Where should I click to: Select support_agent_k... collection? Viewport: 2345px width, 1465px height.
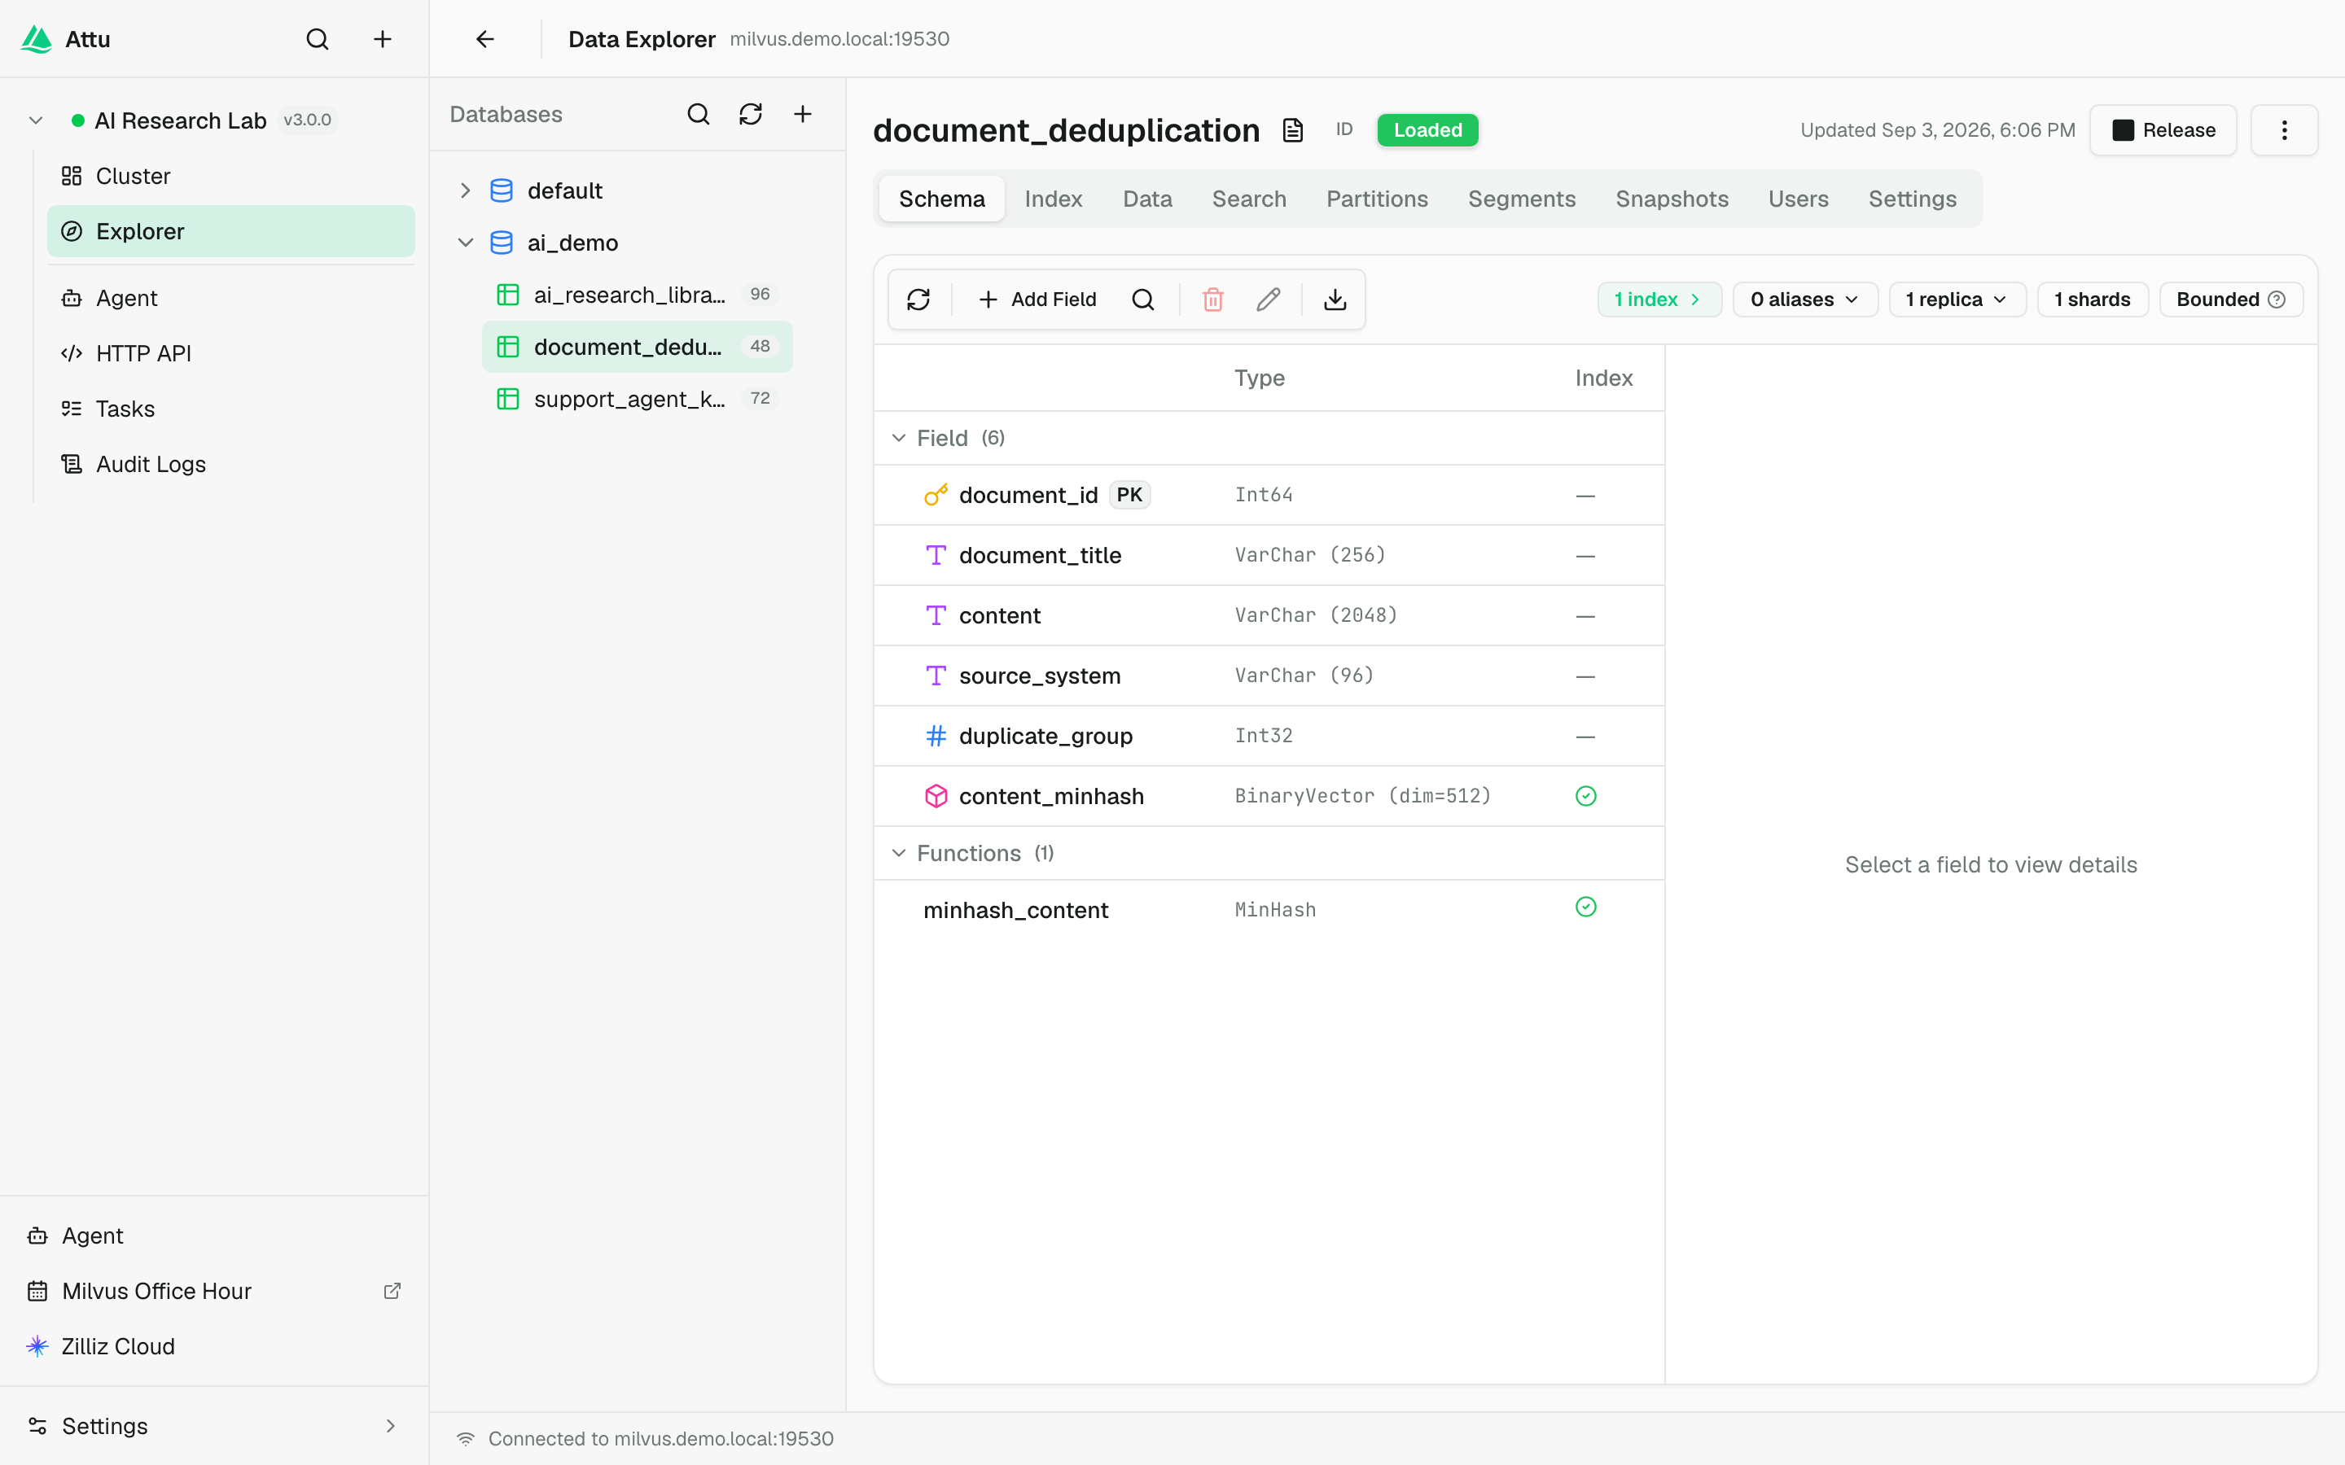(x=637, y=399)
